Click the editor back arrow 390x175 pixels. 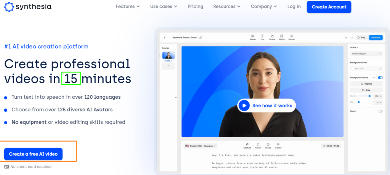point(165,38)
